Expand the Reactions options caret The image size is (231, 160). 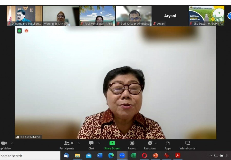point(156,143)
